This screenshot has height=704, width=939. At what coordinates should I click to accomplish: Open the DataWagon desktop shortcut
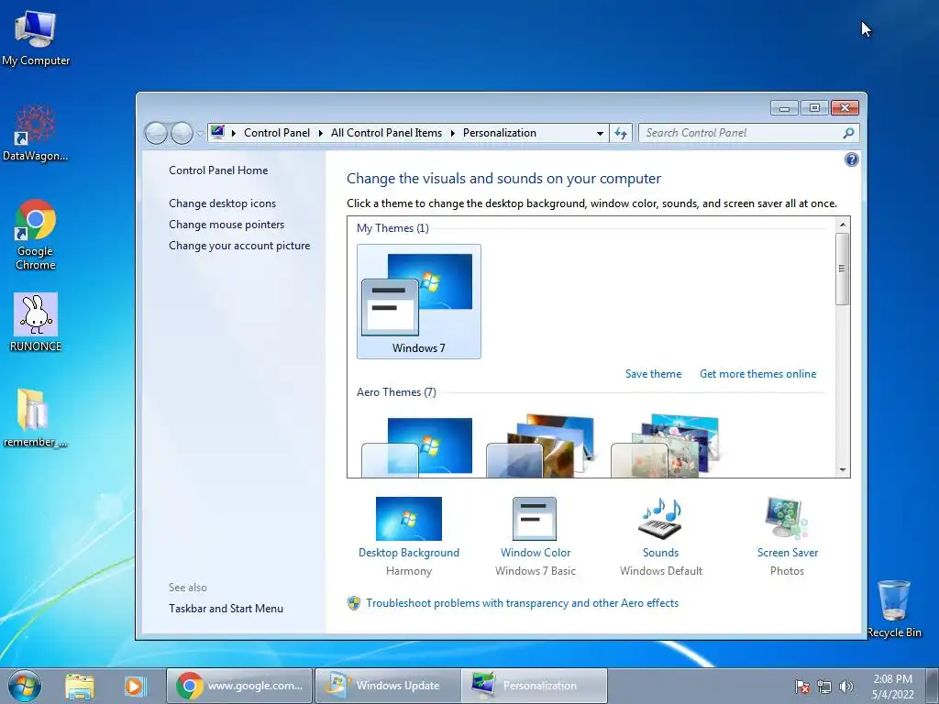36,132
